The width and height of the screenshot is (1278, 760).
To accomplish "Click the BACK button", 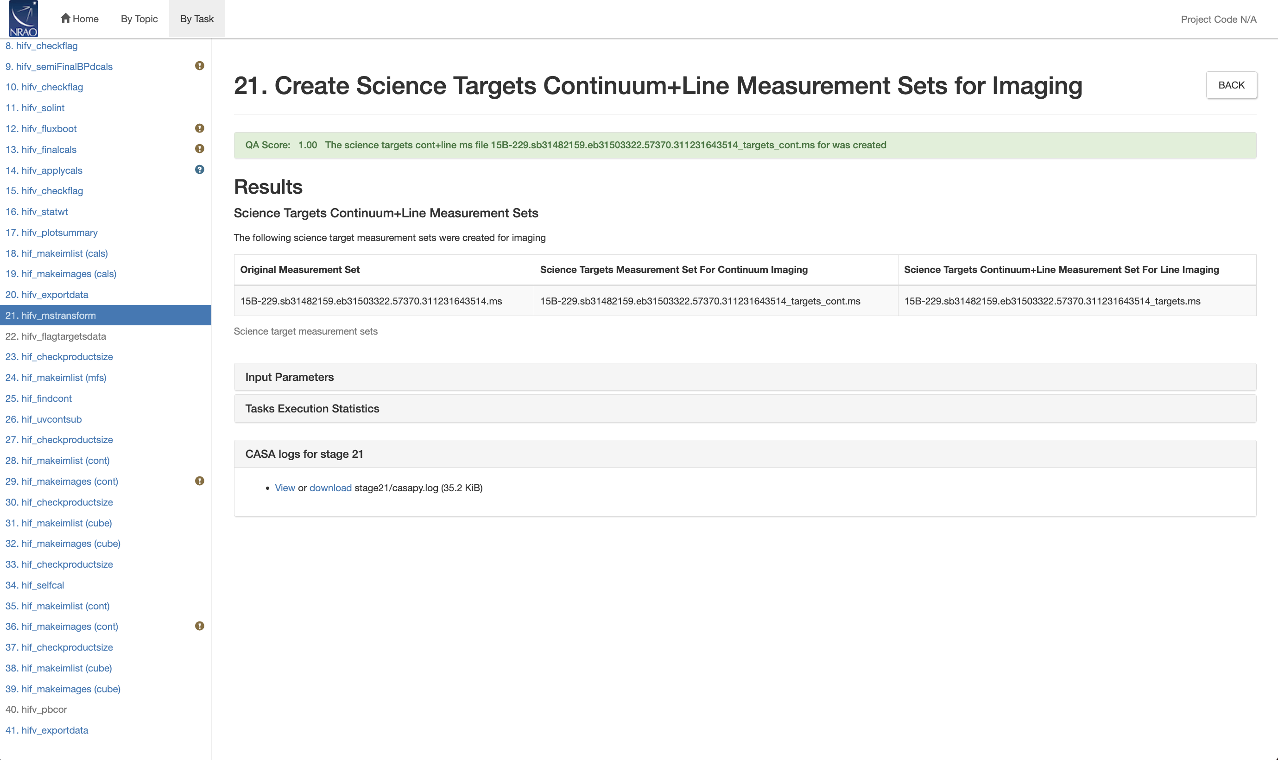I will [x=1231, y=85].
